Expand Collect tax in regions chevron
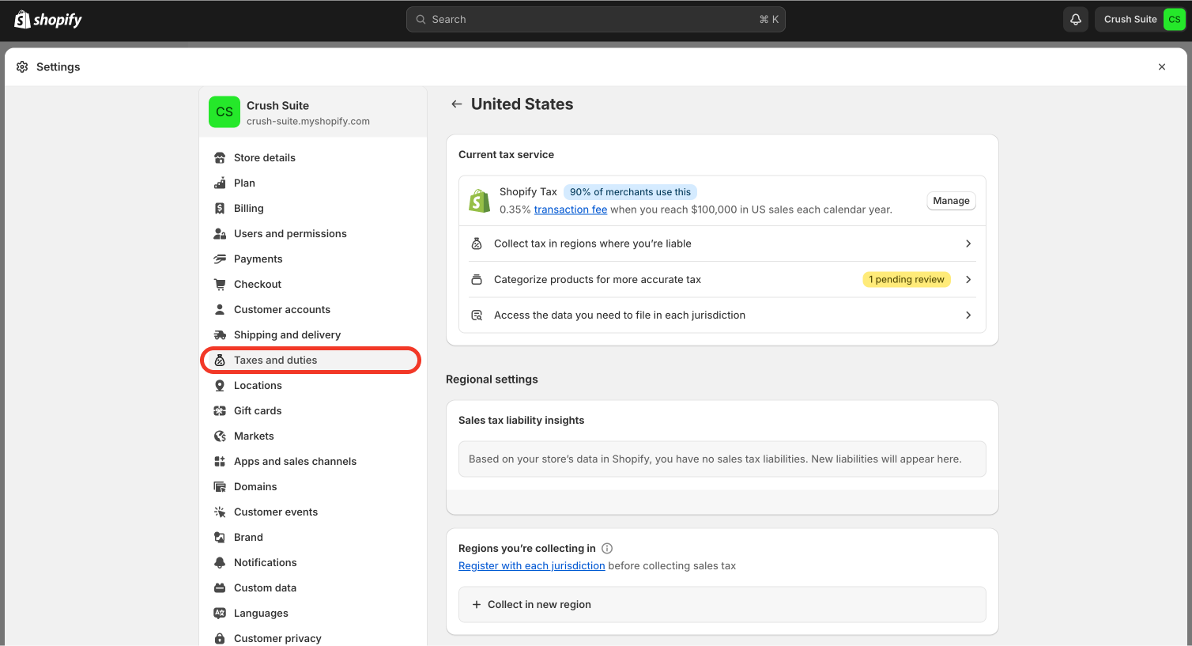The width and height of the screenshot is (1192, 646). coord(968,244)
